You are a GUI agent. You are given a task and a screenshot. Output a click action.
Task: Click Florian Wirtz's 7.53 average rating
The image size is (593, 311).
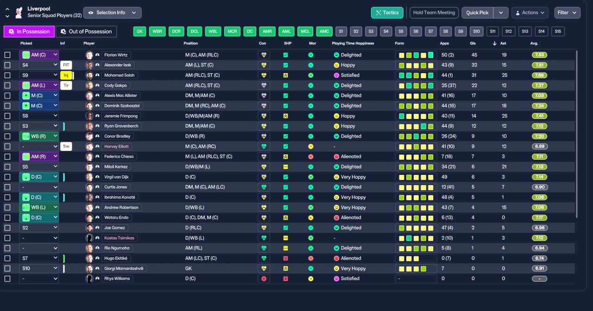(540, 55)
